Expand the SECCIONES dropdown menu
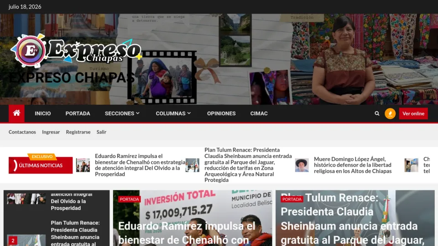The height and width of the screenshot is (246, 438). tap(122, 113)
